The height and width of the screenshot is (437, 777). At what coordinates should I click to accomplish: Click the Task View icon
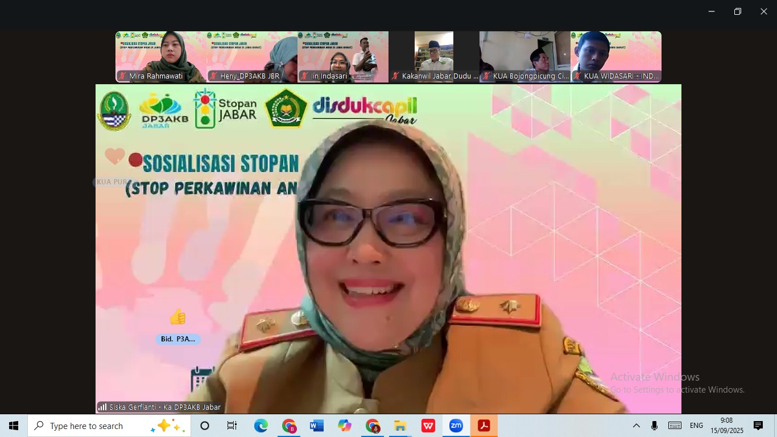[x=232, y=426]
